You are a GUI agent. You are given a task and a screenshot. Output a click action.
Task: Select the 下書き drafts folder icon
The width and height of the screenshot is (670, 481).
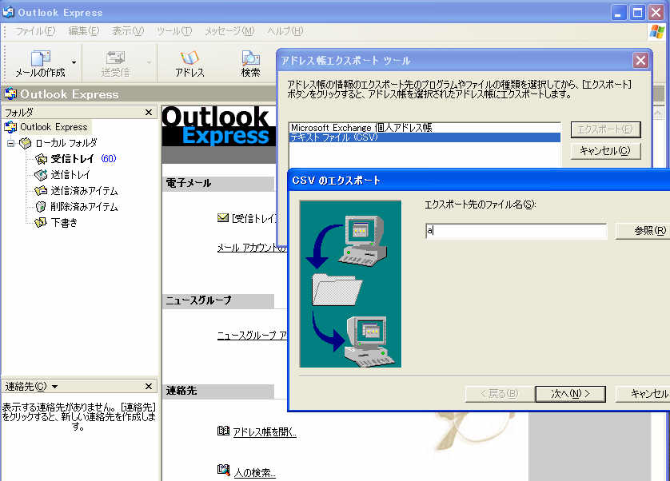pos(41,223)
